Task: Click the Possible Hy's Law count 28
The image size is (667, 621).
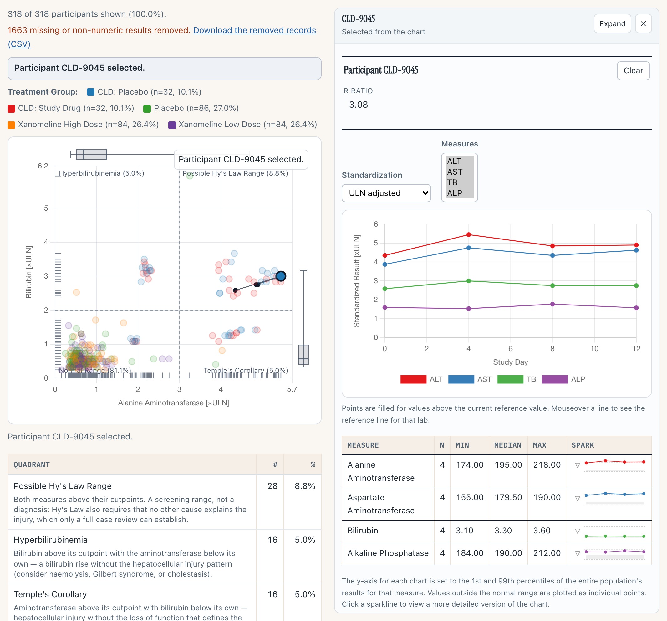Action: [272, 486]
